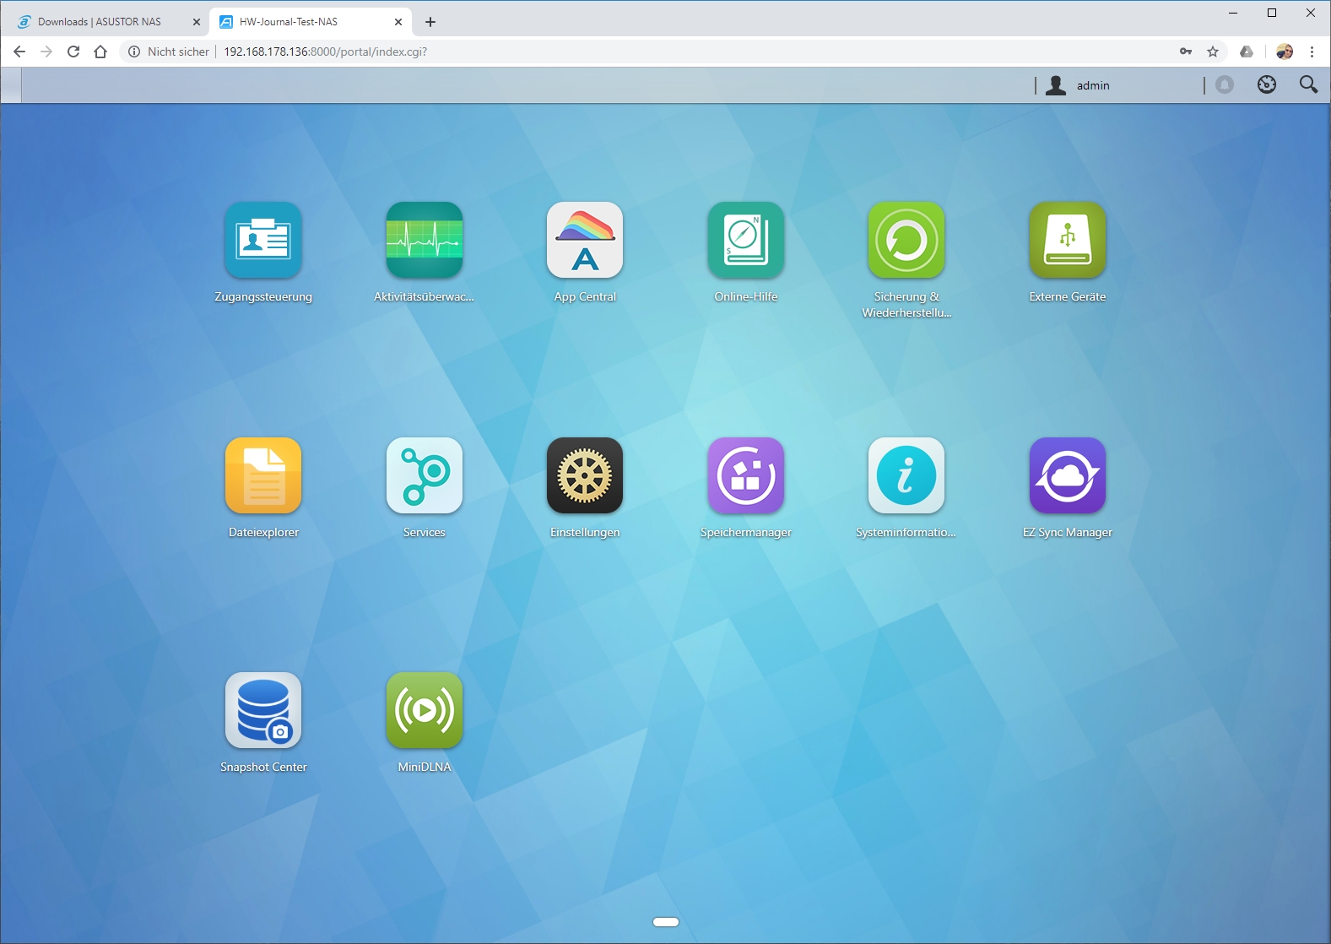Screen dimensions: 1331x944
Task: Go to the browser home page
Action: coord(100,52)
